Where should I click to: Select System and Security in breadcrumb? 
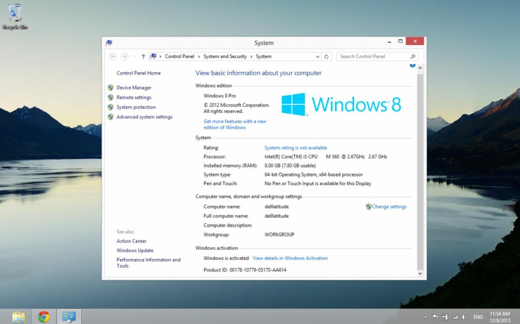tap(225, 56)
